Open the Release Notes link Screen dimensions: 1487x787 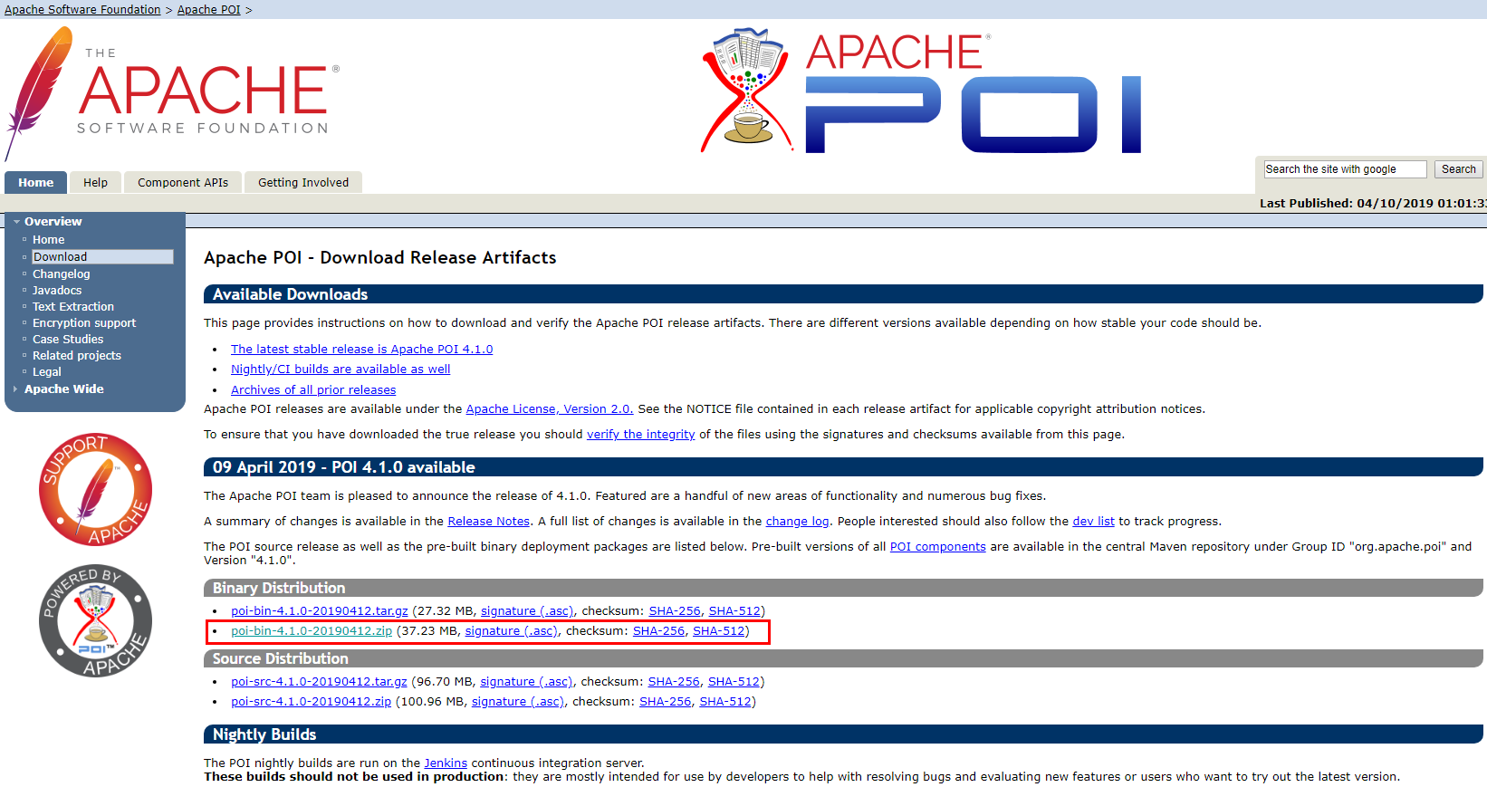click(489, 522)
